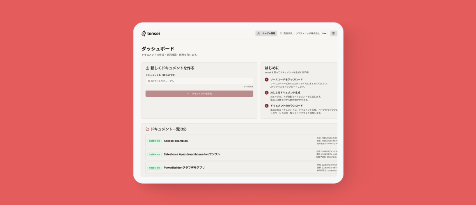Click the ソースコードをアップロード step title
Image resolution: width=476 pixels, height=205 pixels.
click(286, 80)
